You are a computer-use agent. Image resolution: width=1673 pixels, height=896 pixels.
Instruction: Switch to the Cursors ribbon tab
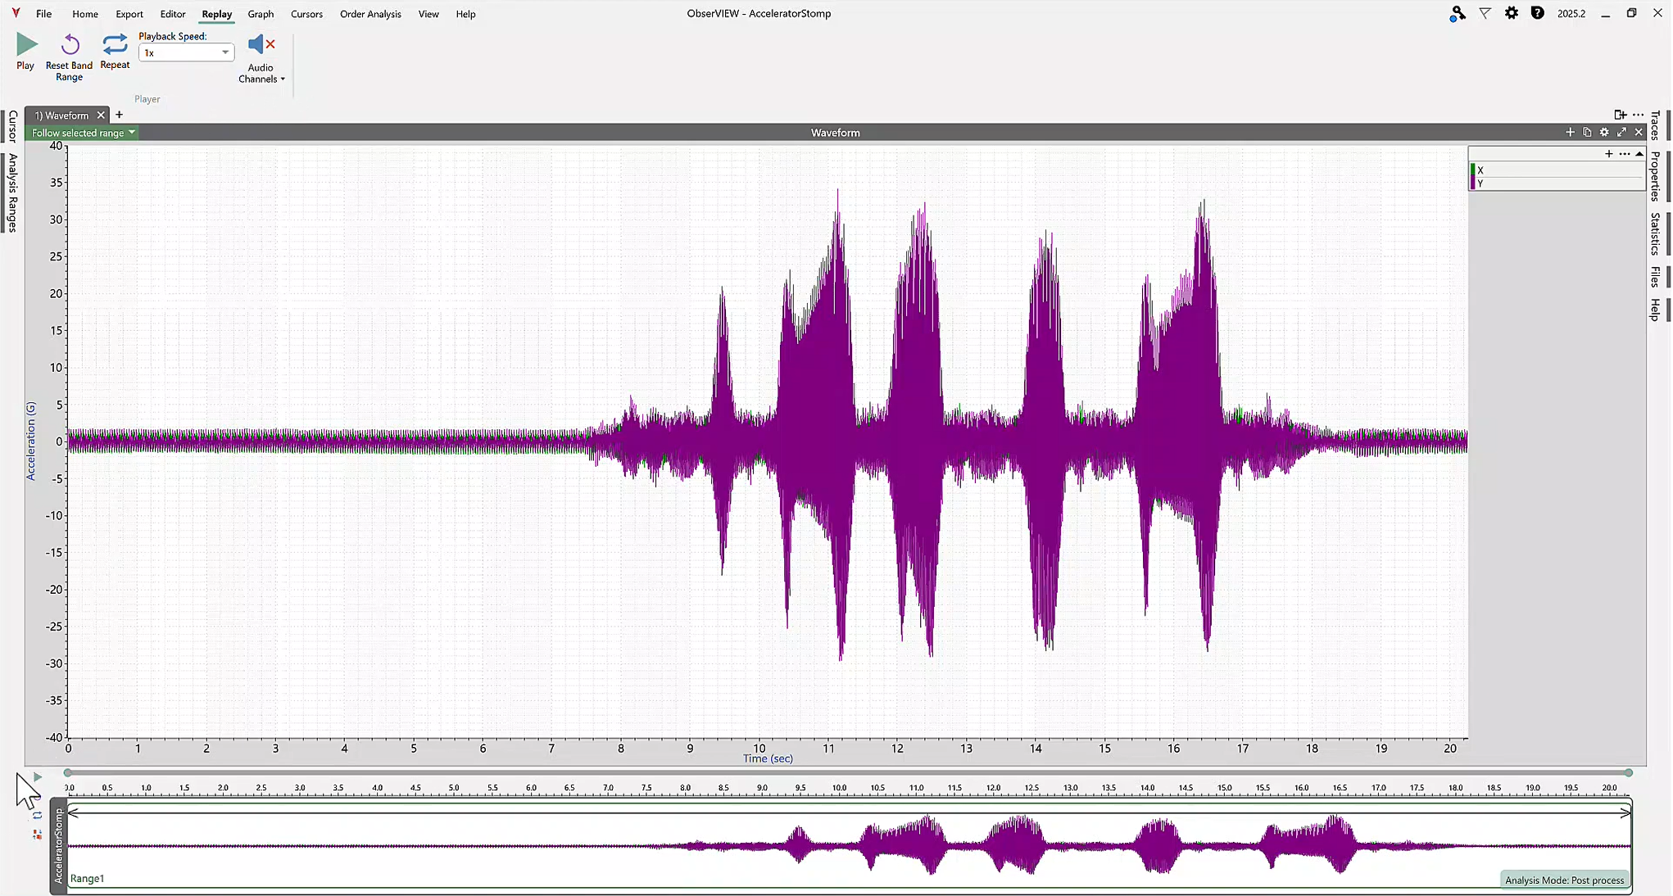(306, 14)
